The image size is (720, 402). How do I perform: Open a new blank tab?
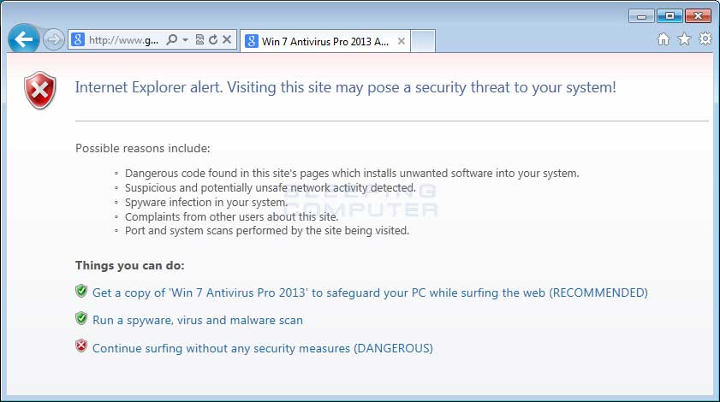pos(423,41)
